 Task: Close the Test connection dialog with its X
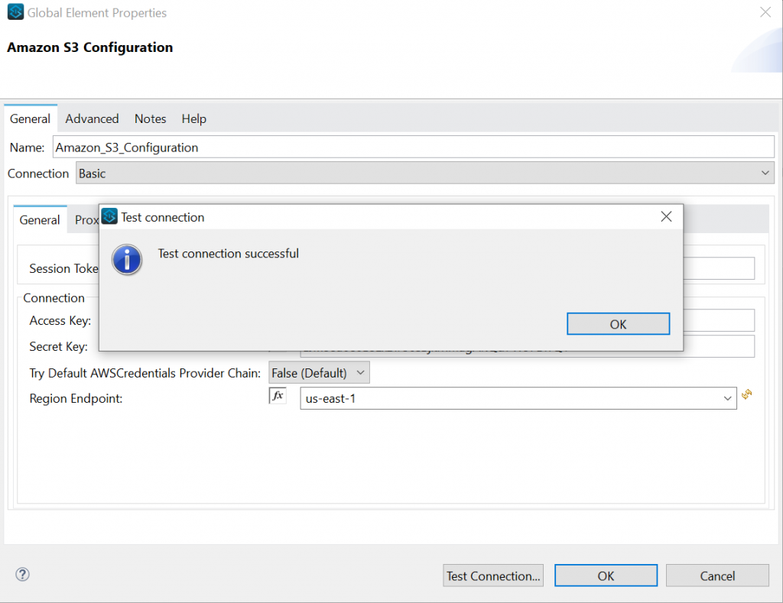pyautogui.click(x=665, y=216)
